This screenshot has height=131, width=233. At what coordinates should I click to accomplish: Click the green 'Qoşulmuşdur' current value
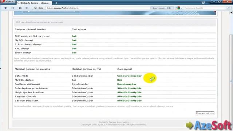127,84
